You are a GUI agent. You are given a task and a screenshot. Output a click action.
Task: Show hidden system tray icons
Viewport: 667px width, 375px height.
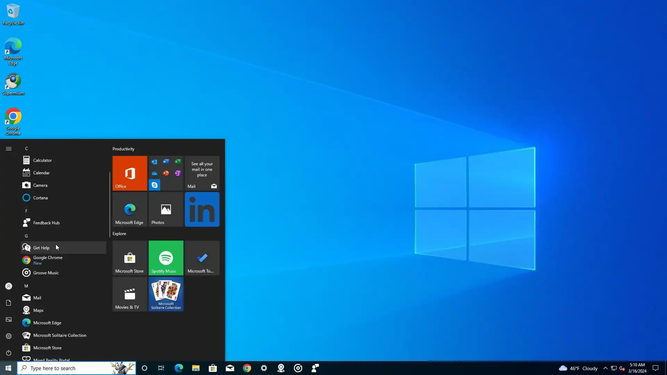pyautogui.click(x=605, y=368)
